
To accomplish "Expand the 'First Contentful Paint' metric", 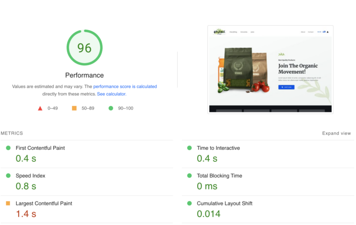I will pyautogui.click(x=40, y=148).
